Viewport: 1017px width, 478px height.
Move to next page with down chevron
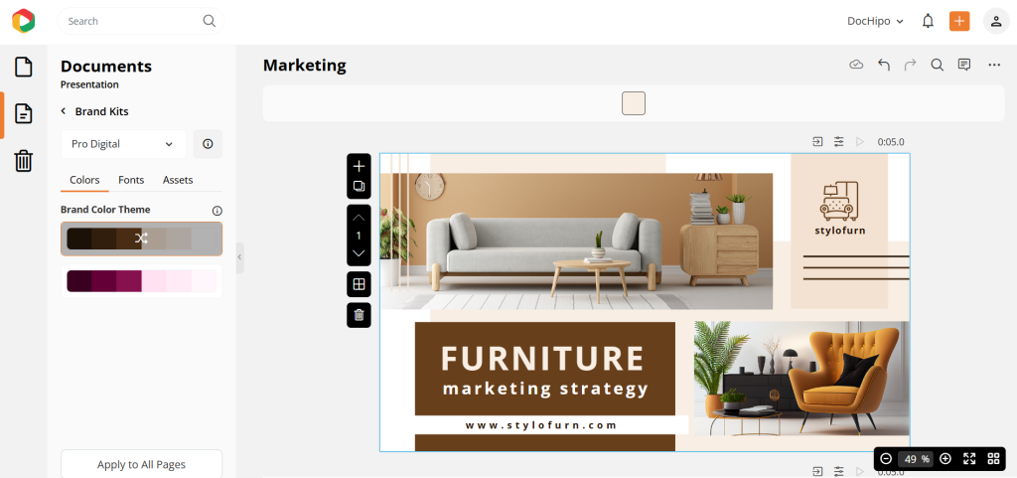(359, 253)
